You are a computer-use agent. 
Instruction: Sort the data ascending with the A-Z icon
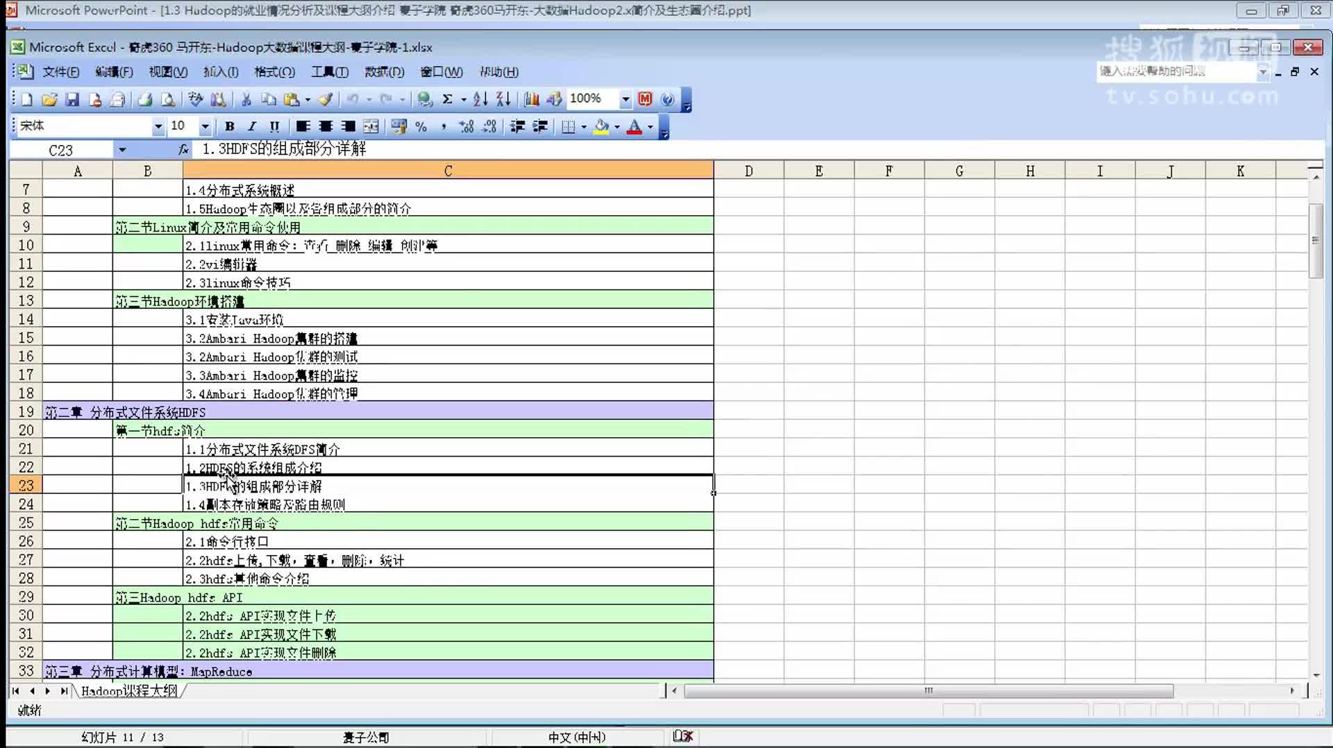click(480, 99)
